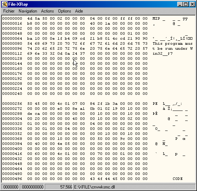Screen dimensions: 197x191
Task: Minimize the File-XRay window
Action: (180, 4)
